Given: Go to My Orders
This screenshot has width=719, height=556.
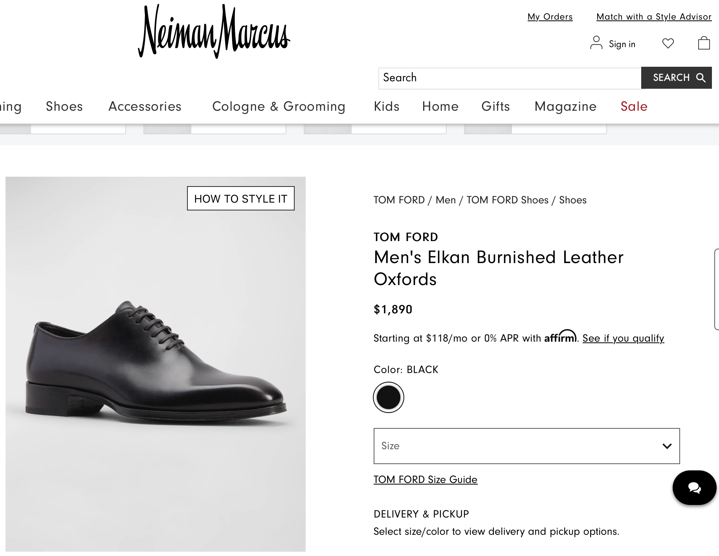Looking at the screenshot, I should tap(550, 16).
